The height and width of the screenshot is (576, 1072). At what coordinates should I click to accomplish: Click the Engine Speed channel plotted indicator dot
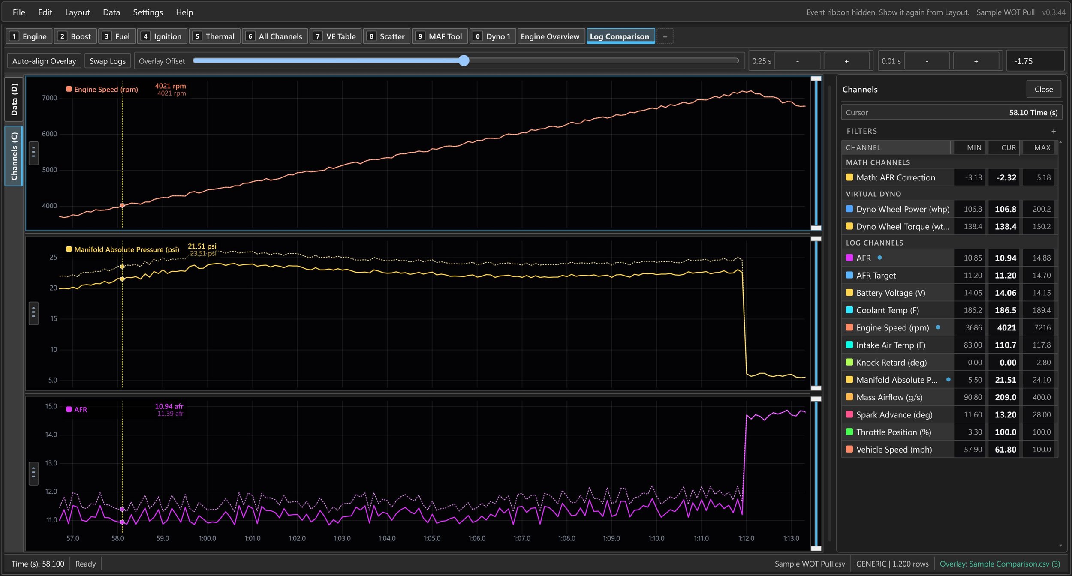click(x=938, y=327)
